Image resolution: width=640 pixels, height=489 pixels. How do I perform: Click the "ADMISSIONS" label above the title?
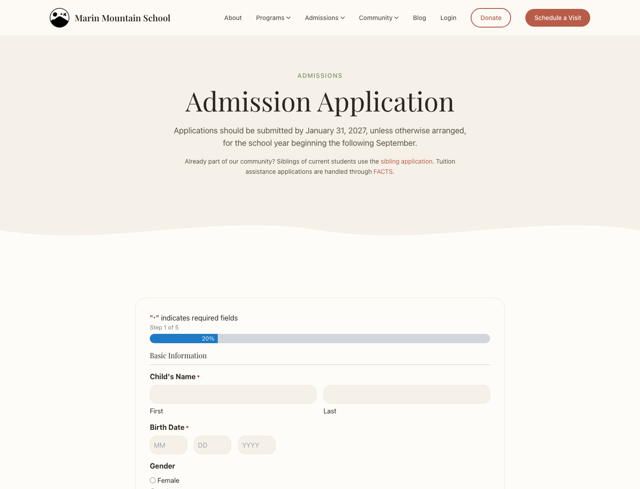coord(320,76)
